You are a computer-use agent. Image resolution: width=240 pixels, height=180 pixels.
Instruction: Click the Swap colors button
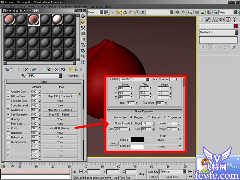113,143
